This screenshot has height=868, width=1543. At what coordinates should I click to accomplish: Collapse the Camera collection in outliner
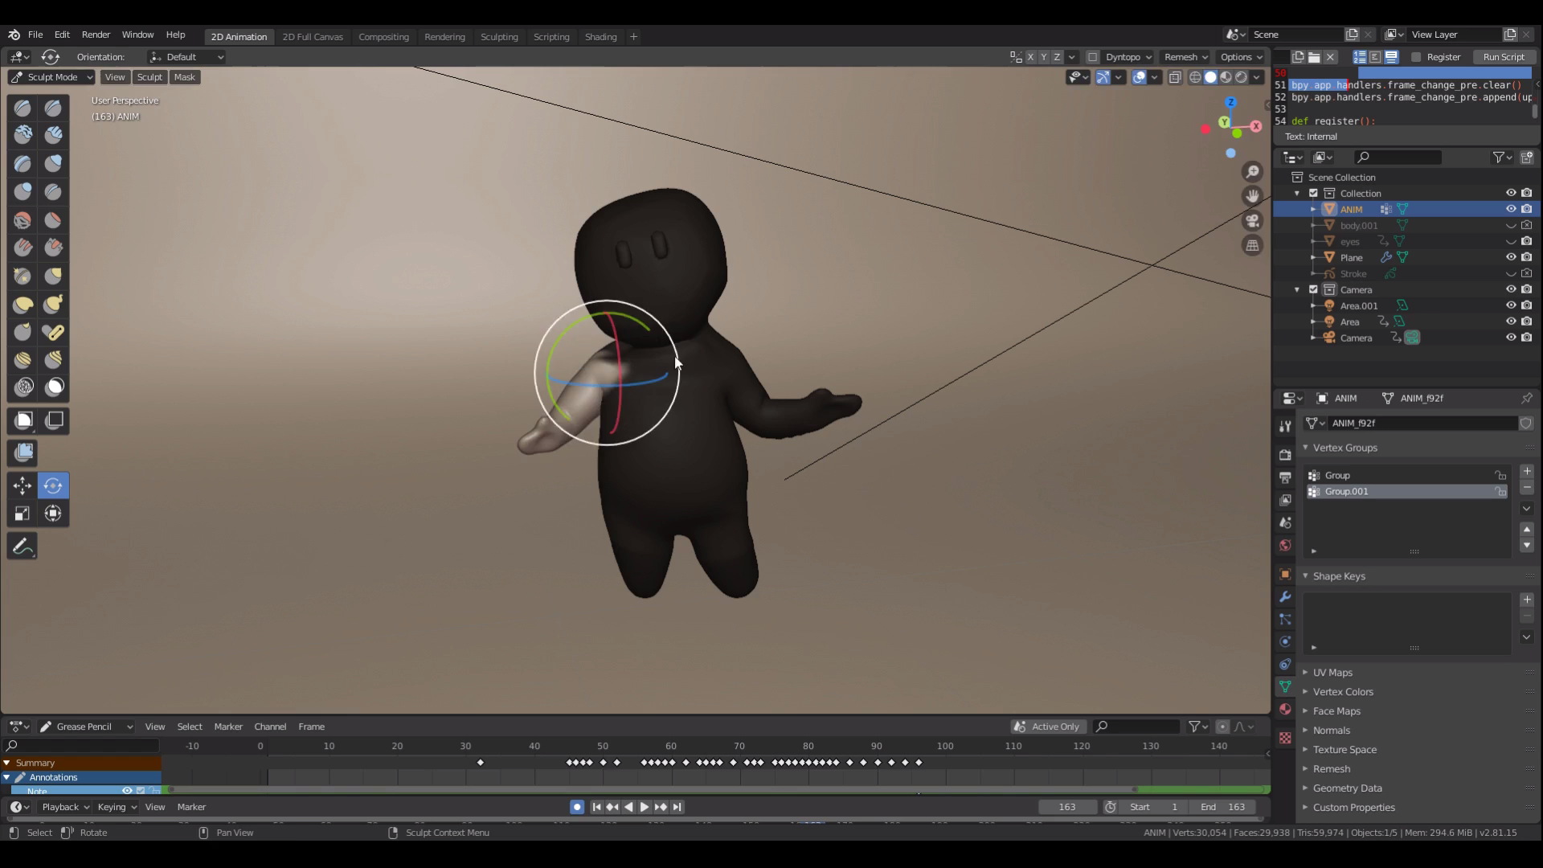point(1297,289)
